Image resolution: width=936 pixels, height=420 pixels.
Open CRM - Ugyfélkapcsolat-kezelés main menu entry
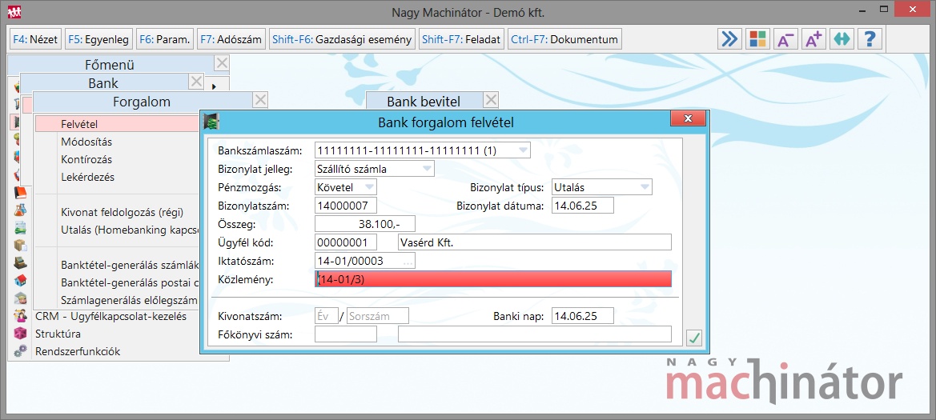[110, 316]
